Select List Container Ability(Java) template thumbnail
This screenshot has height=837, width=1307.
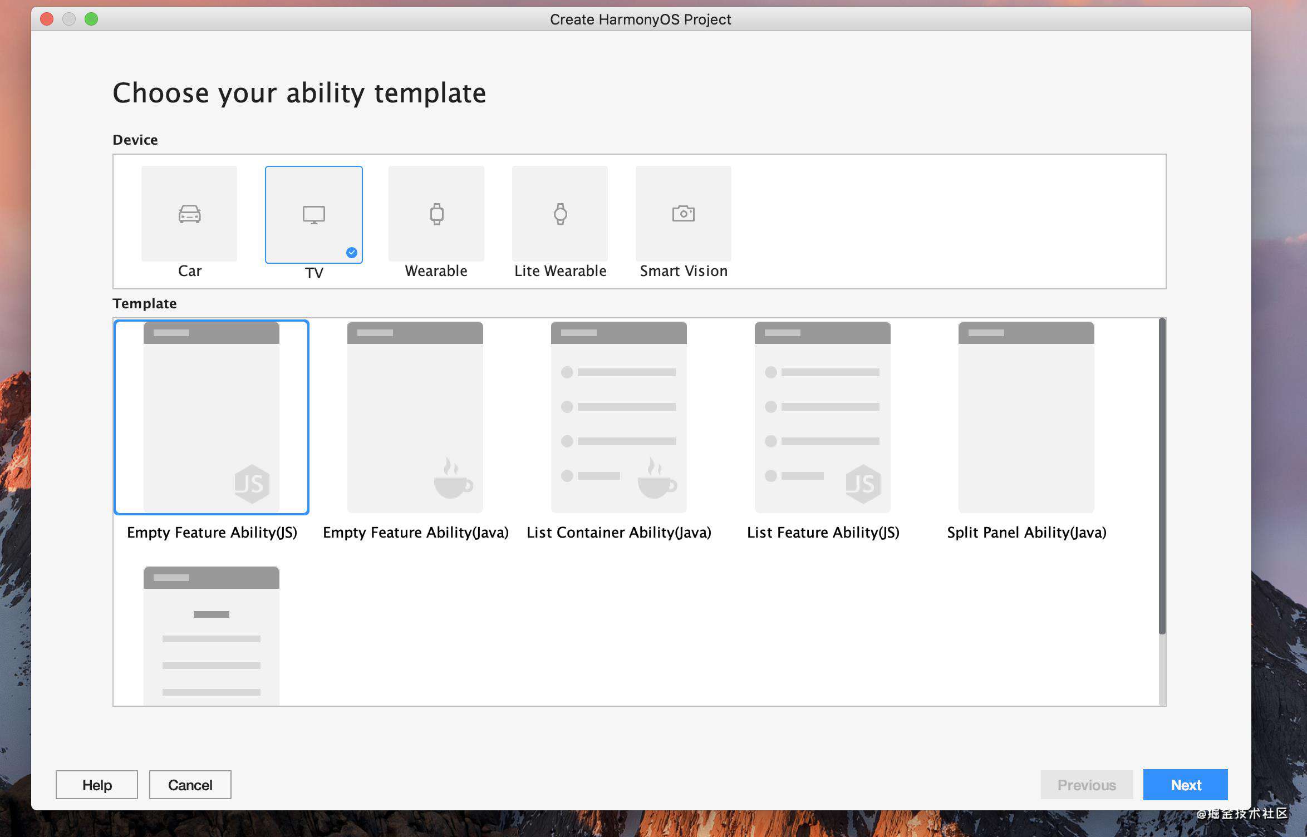[x=619, y=417]
